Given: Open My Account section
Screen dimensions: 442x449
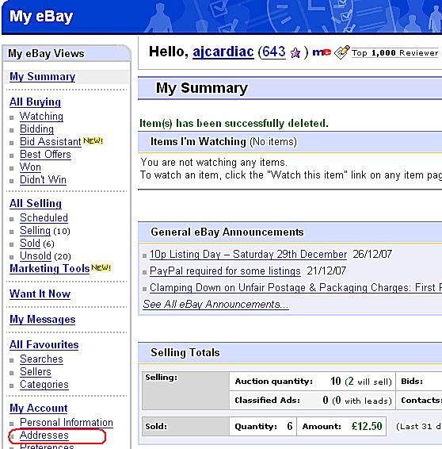Looking at the screenshot, I should point(39,409).
